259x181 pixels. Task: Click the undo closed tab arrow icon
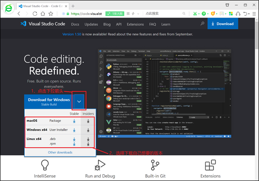coord(246,14)
